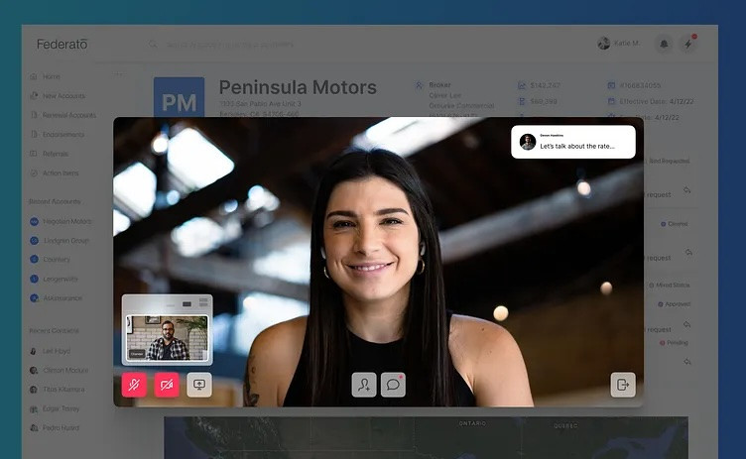The image size is (746, 459).
Task: Open the notifications bell
Action: (x=664, y=44)
